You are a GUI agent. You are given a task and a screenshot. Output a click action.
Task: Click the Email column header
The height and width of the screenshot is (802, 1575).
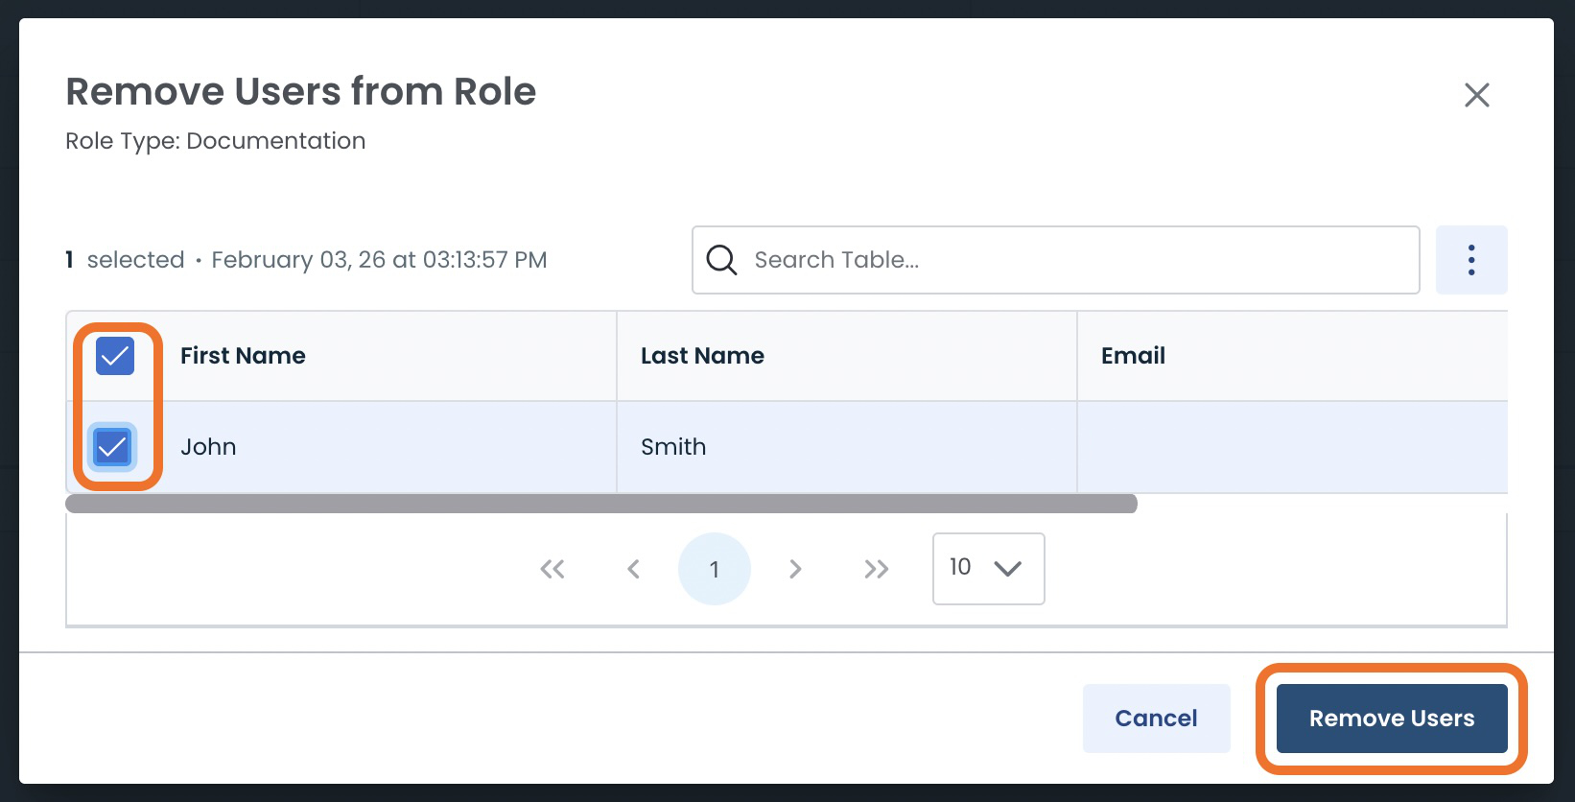[1133, 356]
